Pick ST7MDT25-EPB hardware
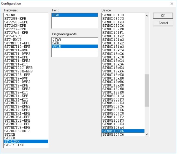This screenshot has height=154, width=179. [26, 75]
